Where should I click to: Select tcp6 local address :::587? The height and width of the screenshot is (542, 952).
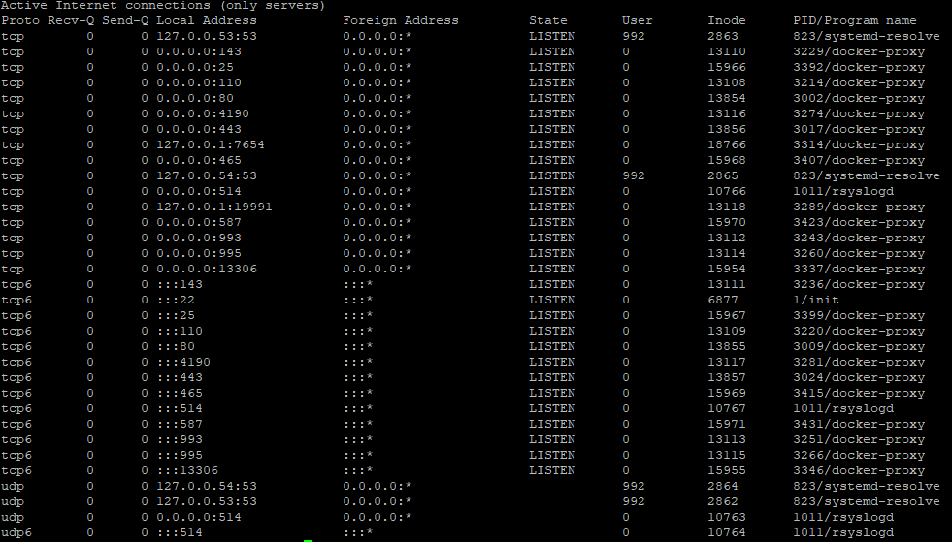(180, 425)
